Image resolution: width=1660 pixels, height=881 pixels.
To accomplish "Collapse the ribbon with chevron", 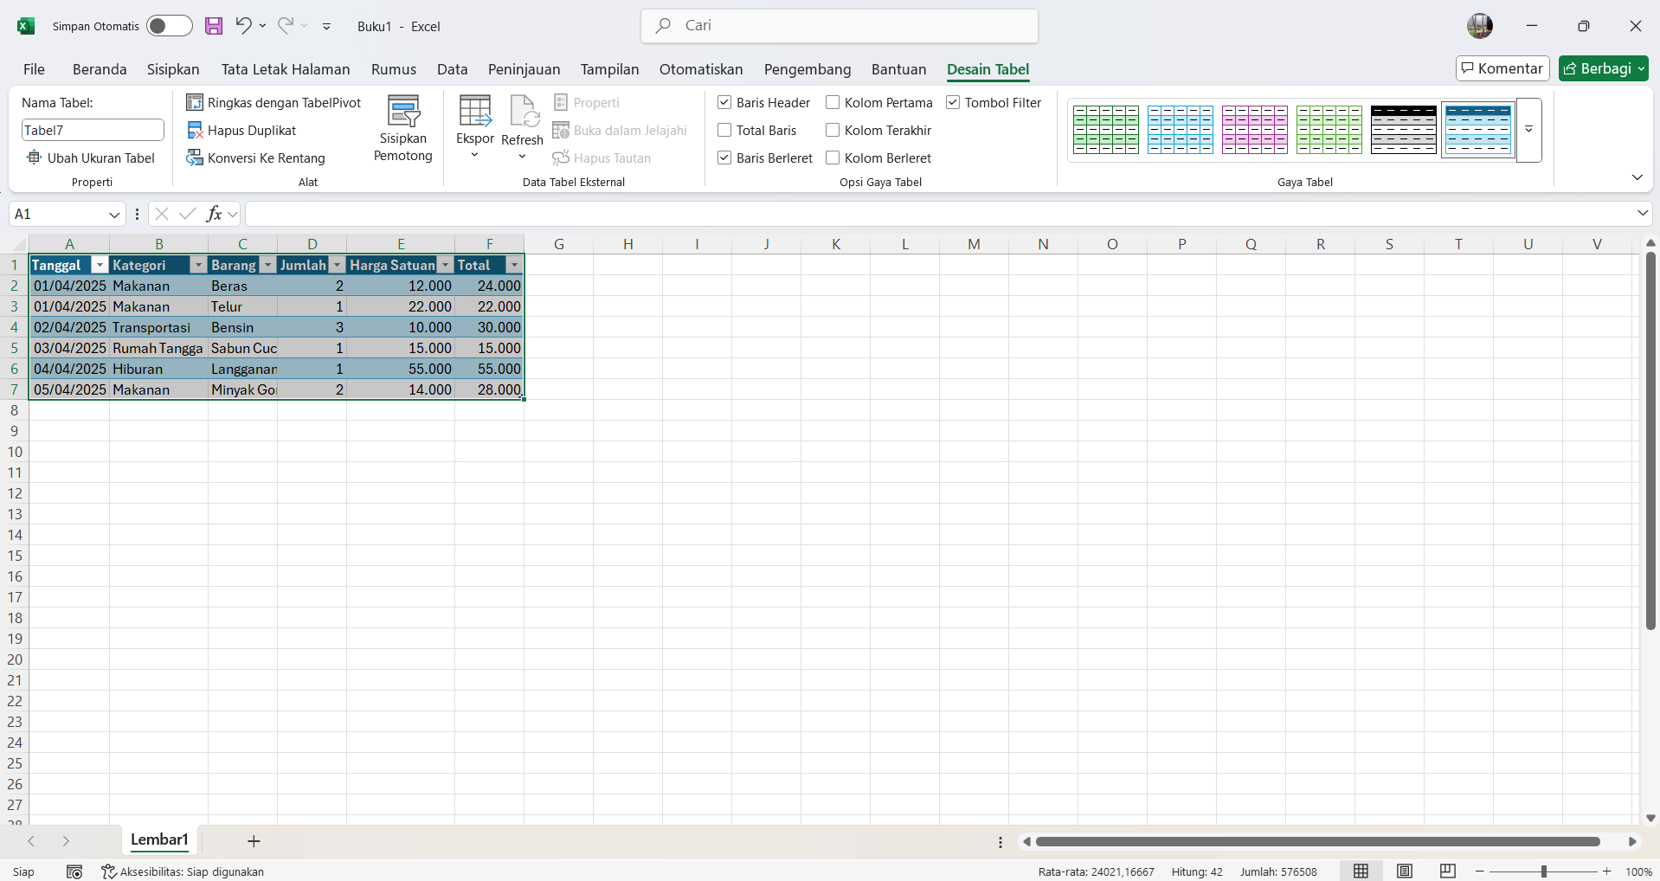I will tap(1637, 177).
